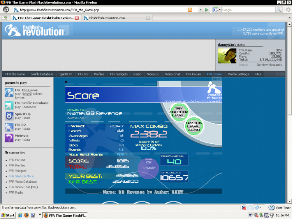Click the stats link under FFR The Game
This screenshot has width=292, height=219.
coord(27,94)
